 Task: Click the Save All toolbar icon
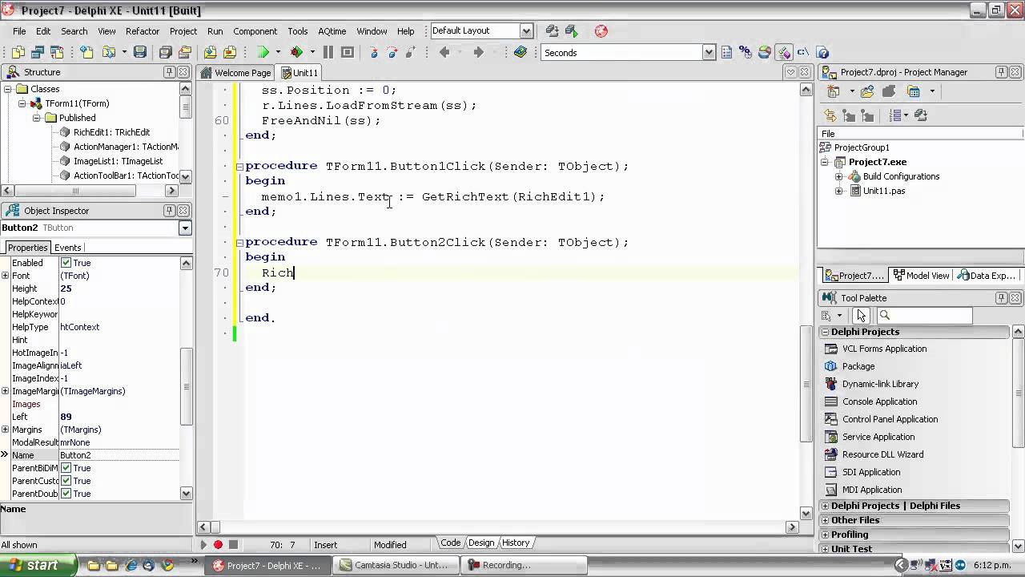coord(165,52)
